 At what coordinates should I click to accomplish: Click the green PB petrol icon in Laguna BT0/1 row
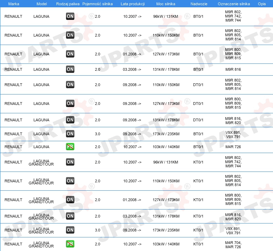70,146
